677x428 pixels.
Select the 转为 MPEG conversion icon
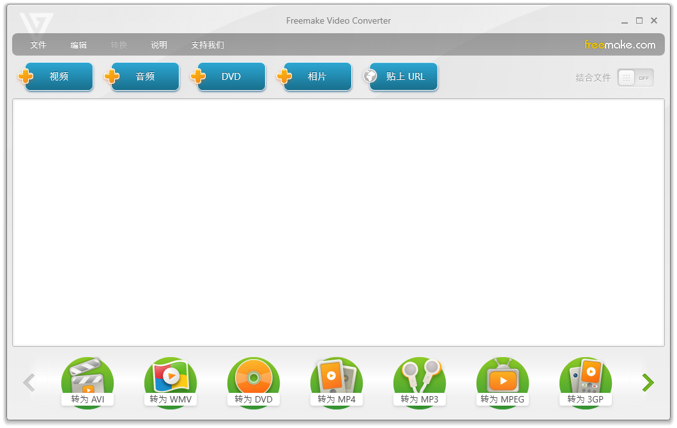pyautogui.click(x=503, y=379)
